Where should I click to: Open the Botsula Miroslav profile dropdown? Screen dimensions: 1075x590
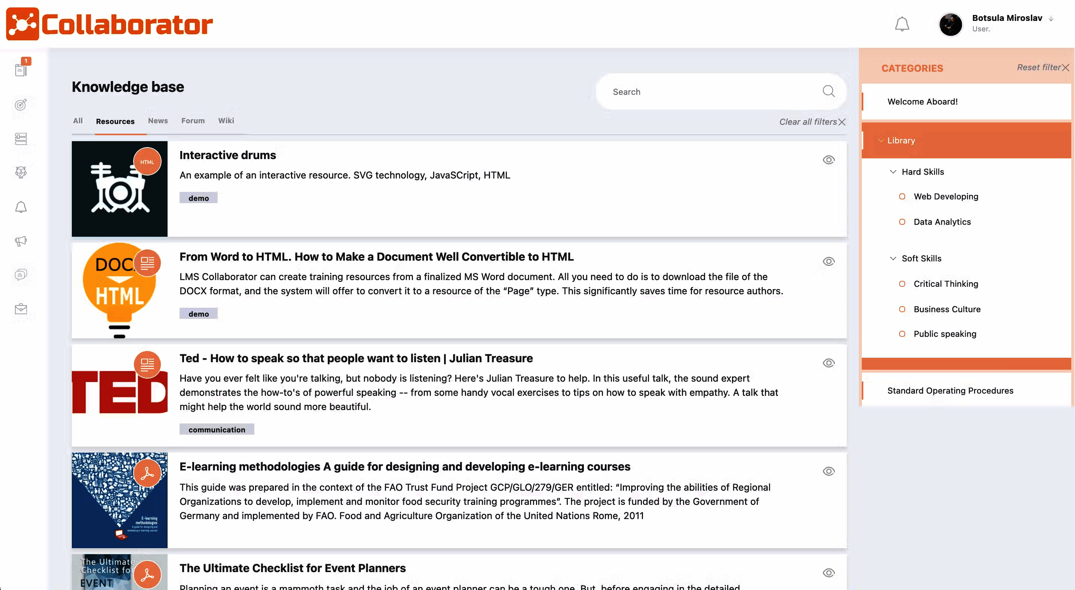click(1007, 18)
